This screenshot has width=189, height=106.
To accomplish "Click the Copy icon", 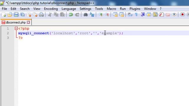I will 56,15.
